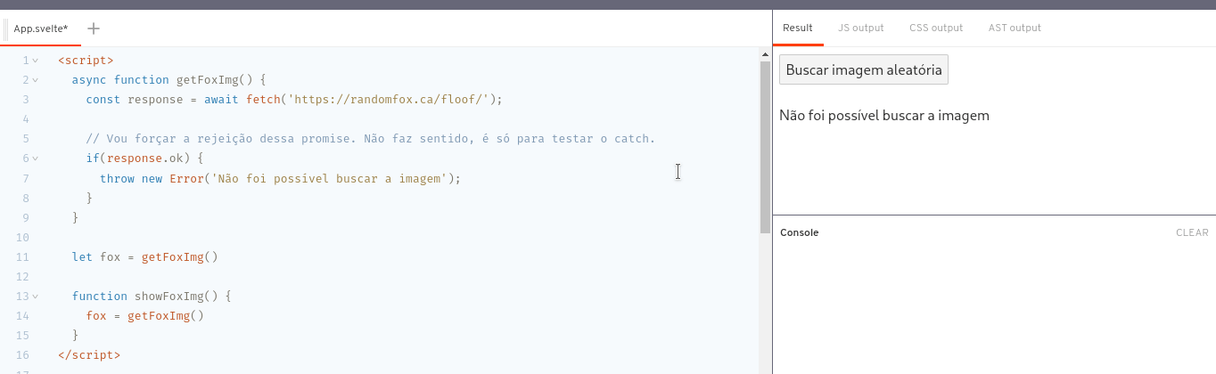This screenshot has height=374, width=1216.
Task: Fold the getFoxImg function on line 2
Action: pos(36,80)
